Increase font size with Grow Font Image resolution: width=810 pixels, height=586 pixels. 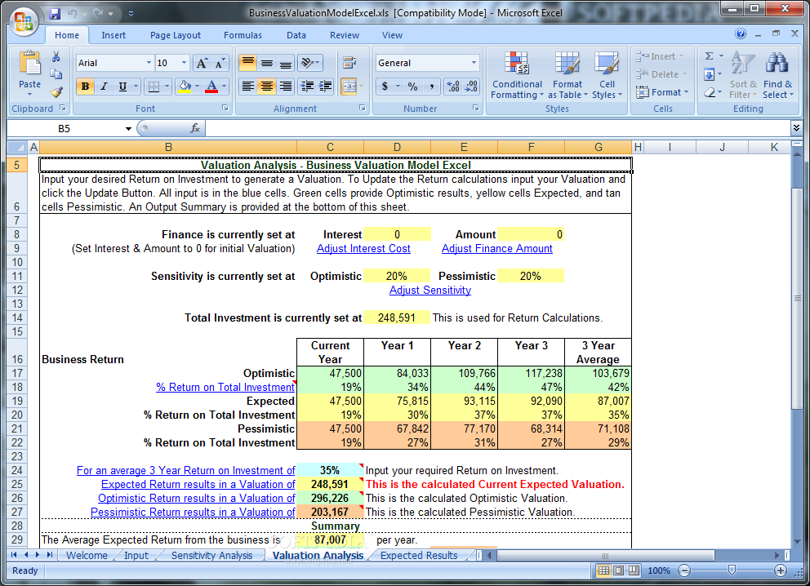tap(202, 64)
